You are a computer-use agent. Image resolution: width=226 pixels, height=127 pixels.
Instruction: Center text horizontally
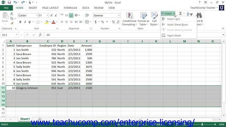66,22
